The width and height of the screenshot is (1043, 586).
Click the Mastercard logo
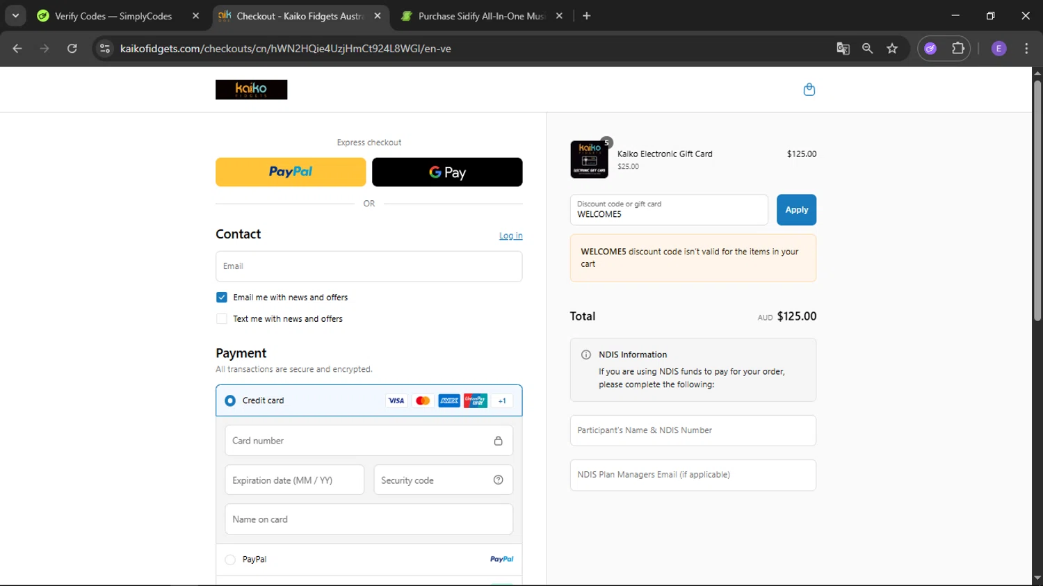pyautogui.click(x=423, y=400)
